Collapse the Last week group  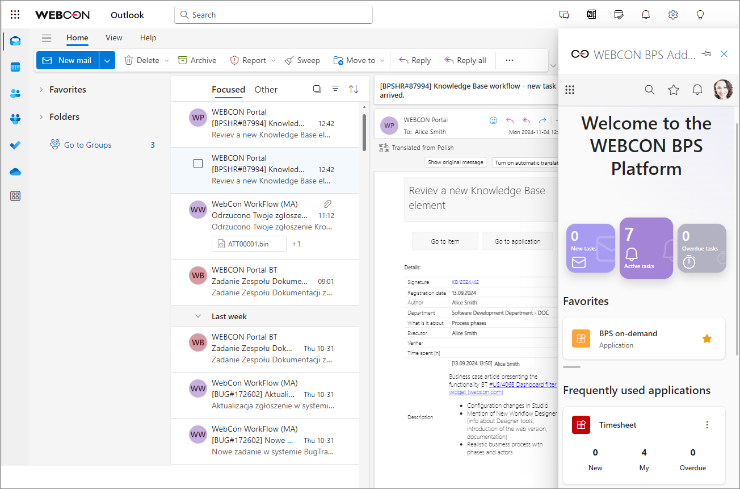198,316
